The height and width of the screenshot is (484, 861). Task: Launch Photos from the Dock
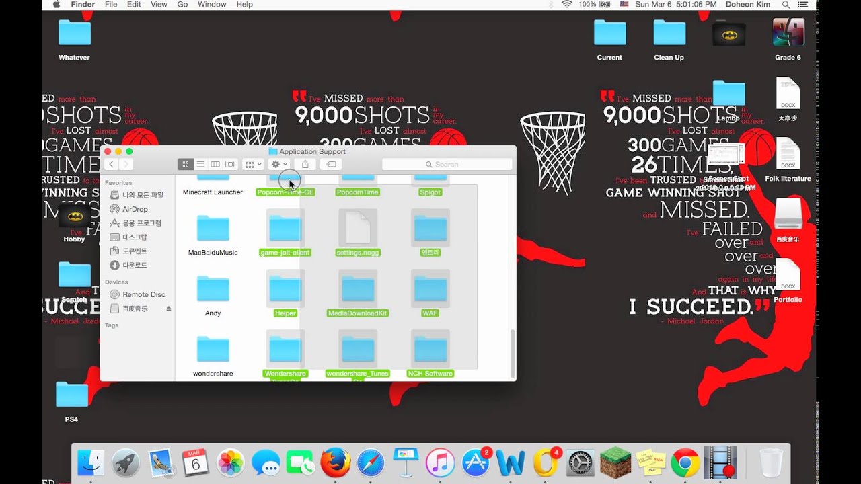tap(231, 462)
